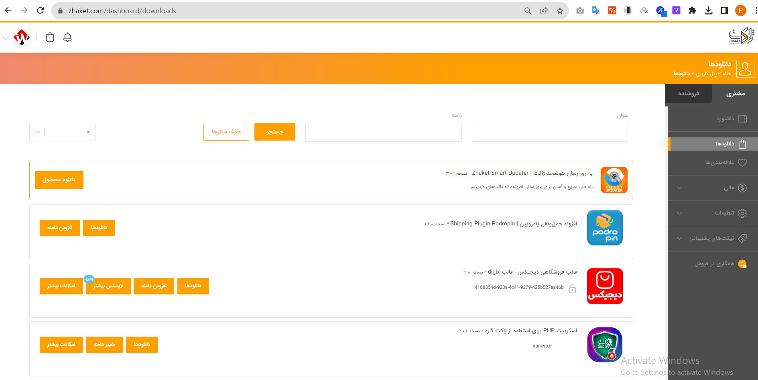Image resolution: width=758 pixels, height=380 pixels.
Task: Click the دامنه search field
Action: 384,132
